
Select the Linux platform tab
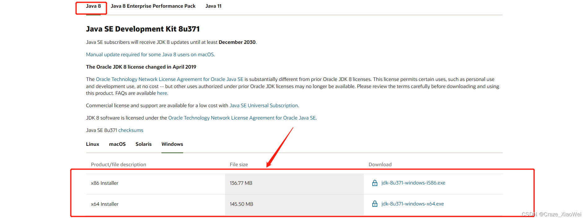(93, 144)
